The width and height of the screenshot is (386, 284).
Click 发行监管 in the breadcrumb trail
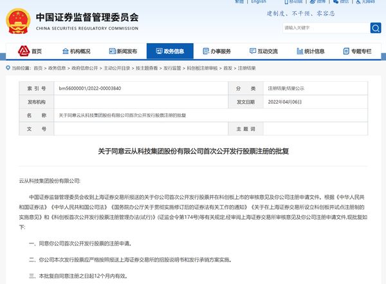[x=170, y=67]
